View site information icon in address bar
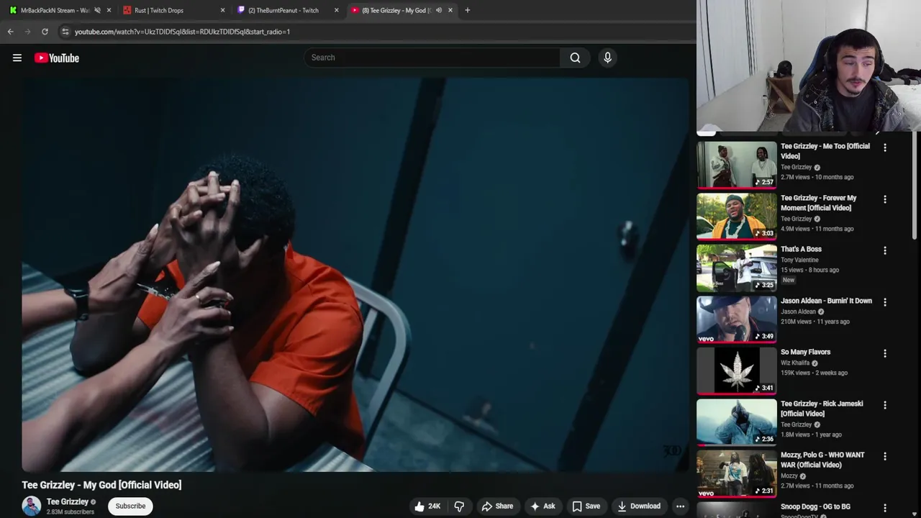 pos(65,32)
